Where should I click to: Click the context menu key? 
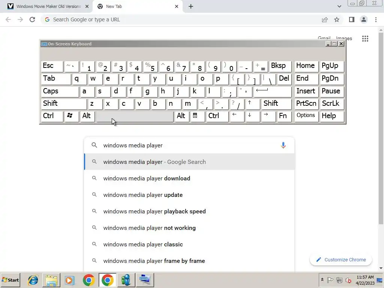tap(198, 117)
